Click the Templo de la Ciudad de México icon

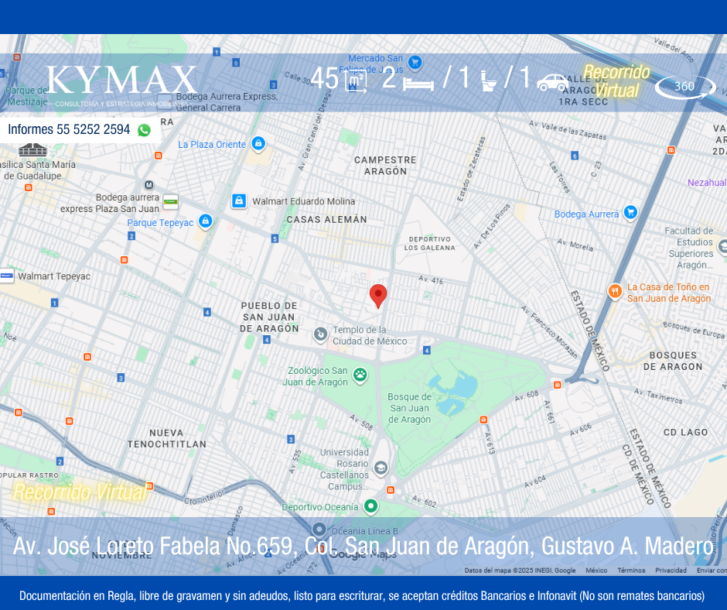[320, 334]
